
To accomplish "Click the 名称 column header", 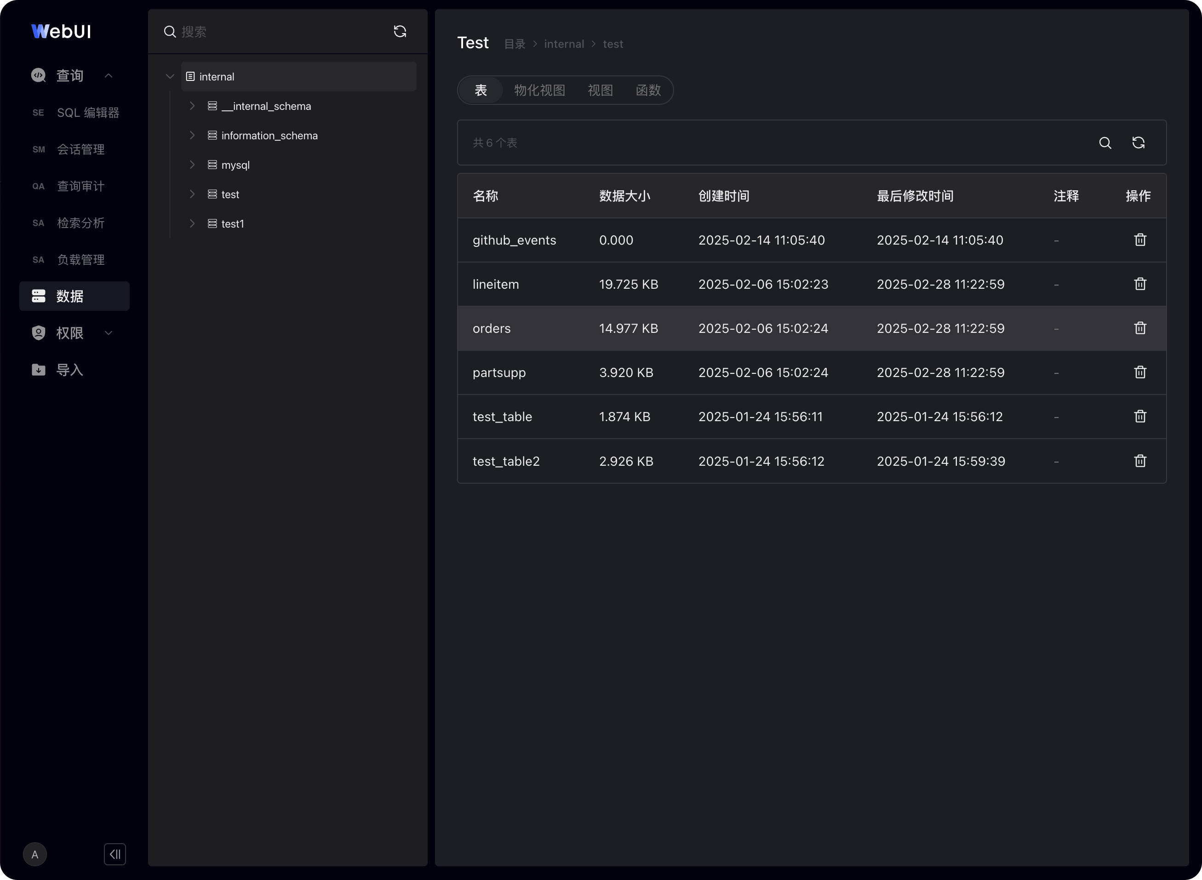I will [486, 196].
